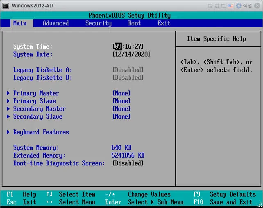Click the Enter Select Sub-Menu hint
This screenshot has width=263, height=208.
pos(144,202)
